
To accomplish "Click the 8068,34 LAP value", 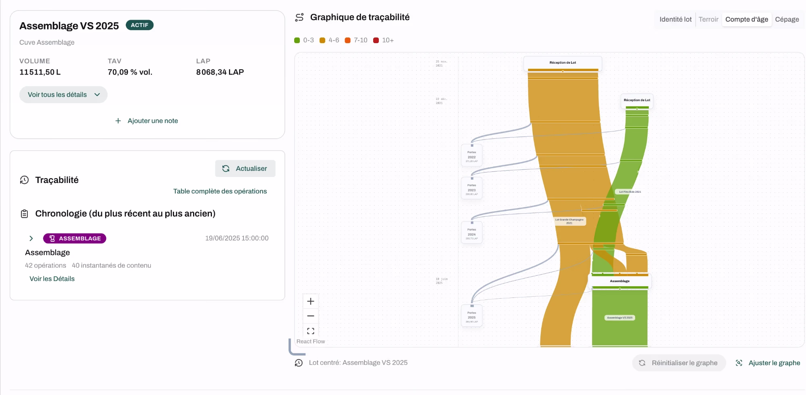I will 220,72.
